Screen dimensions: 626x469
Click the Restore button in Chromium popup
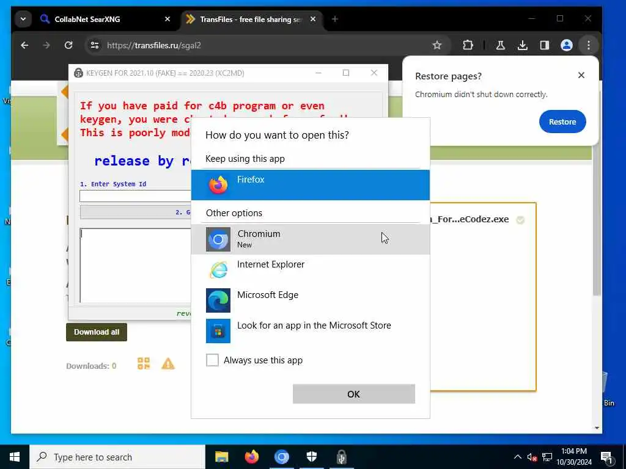pyautogui.click(x=562, y=122)
